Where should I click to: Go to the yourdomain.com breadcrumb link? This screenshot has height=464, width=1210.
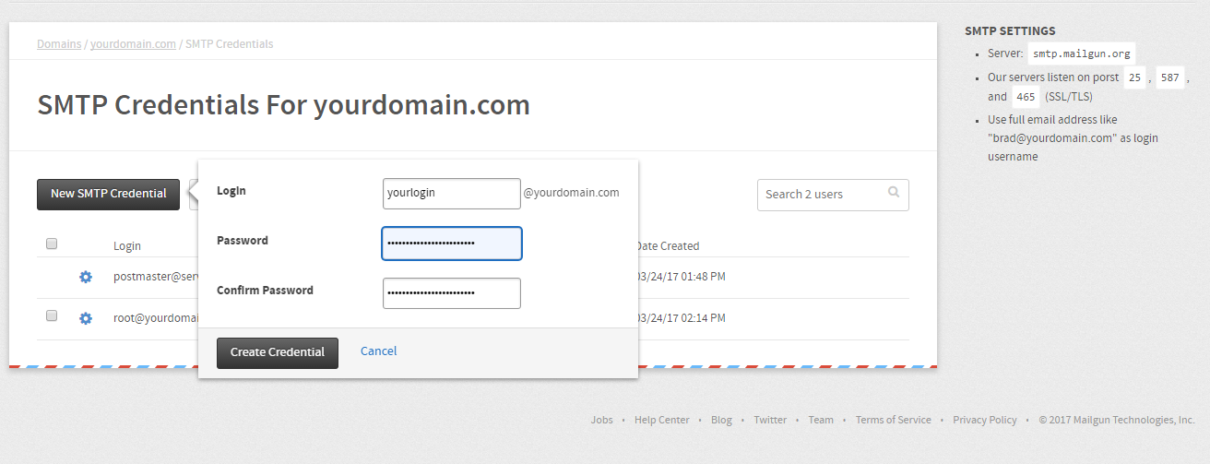coord(133,44)
